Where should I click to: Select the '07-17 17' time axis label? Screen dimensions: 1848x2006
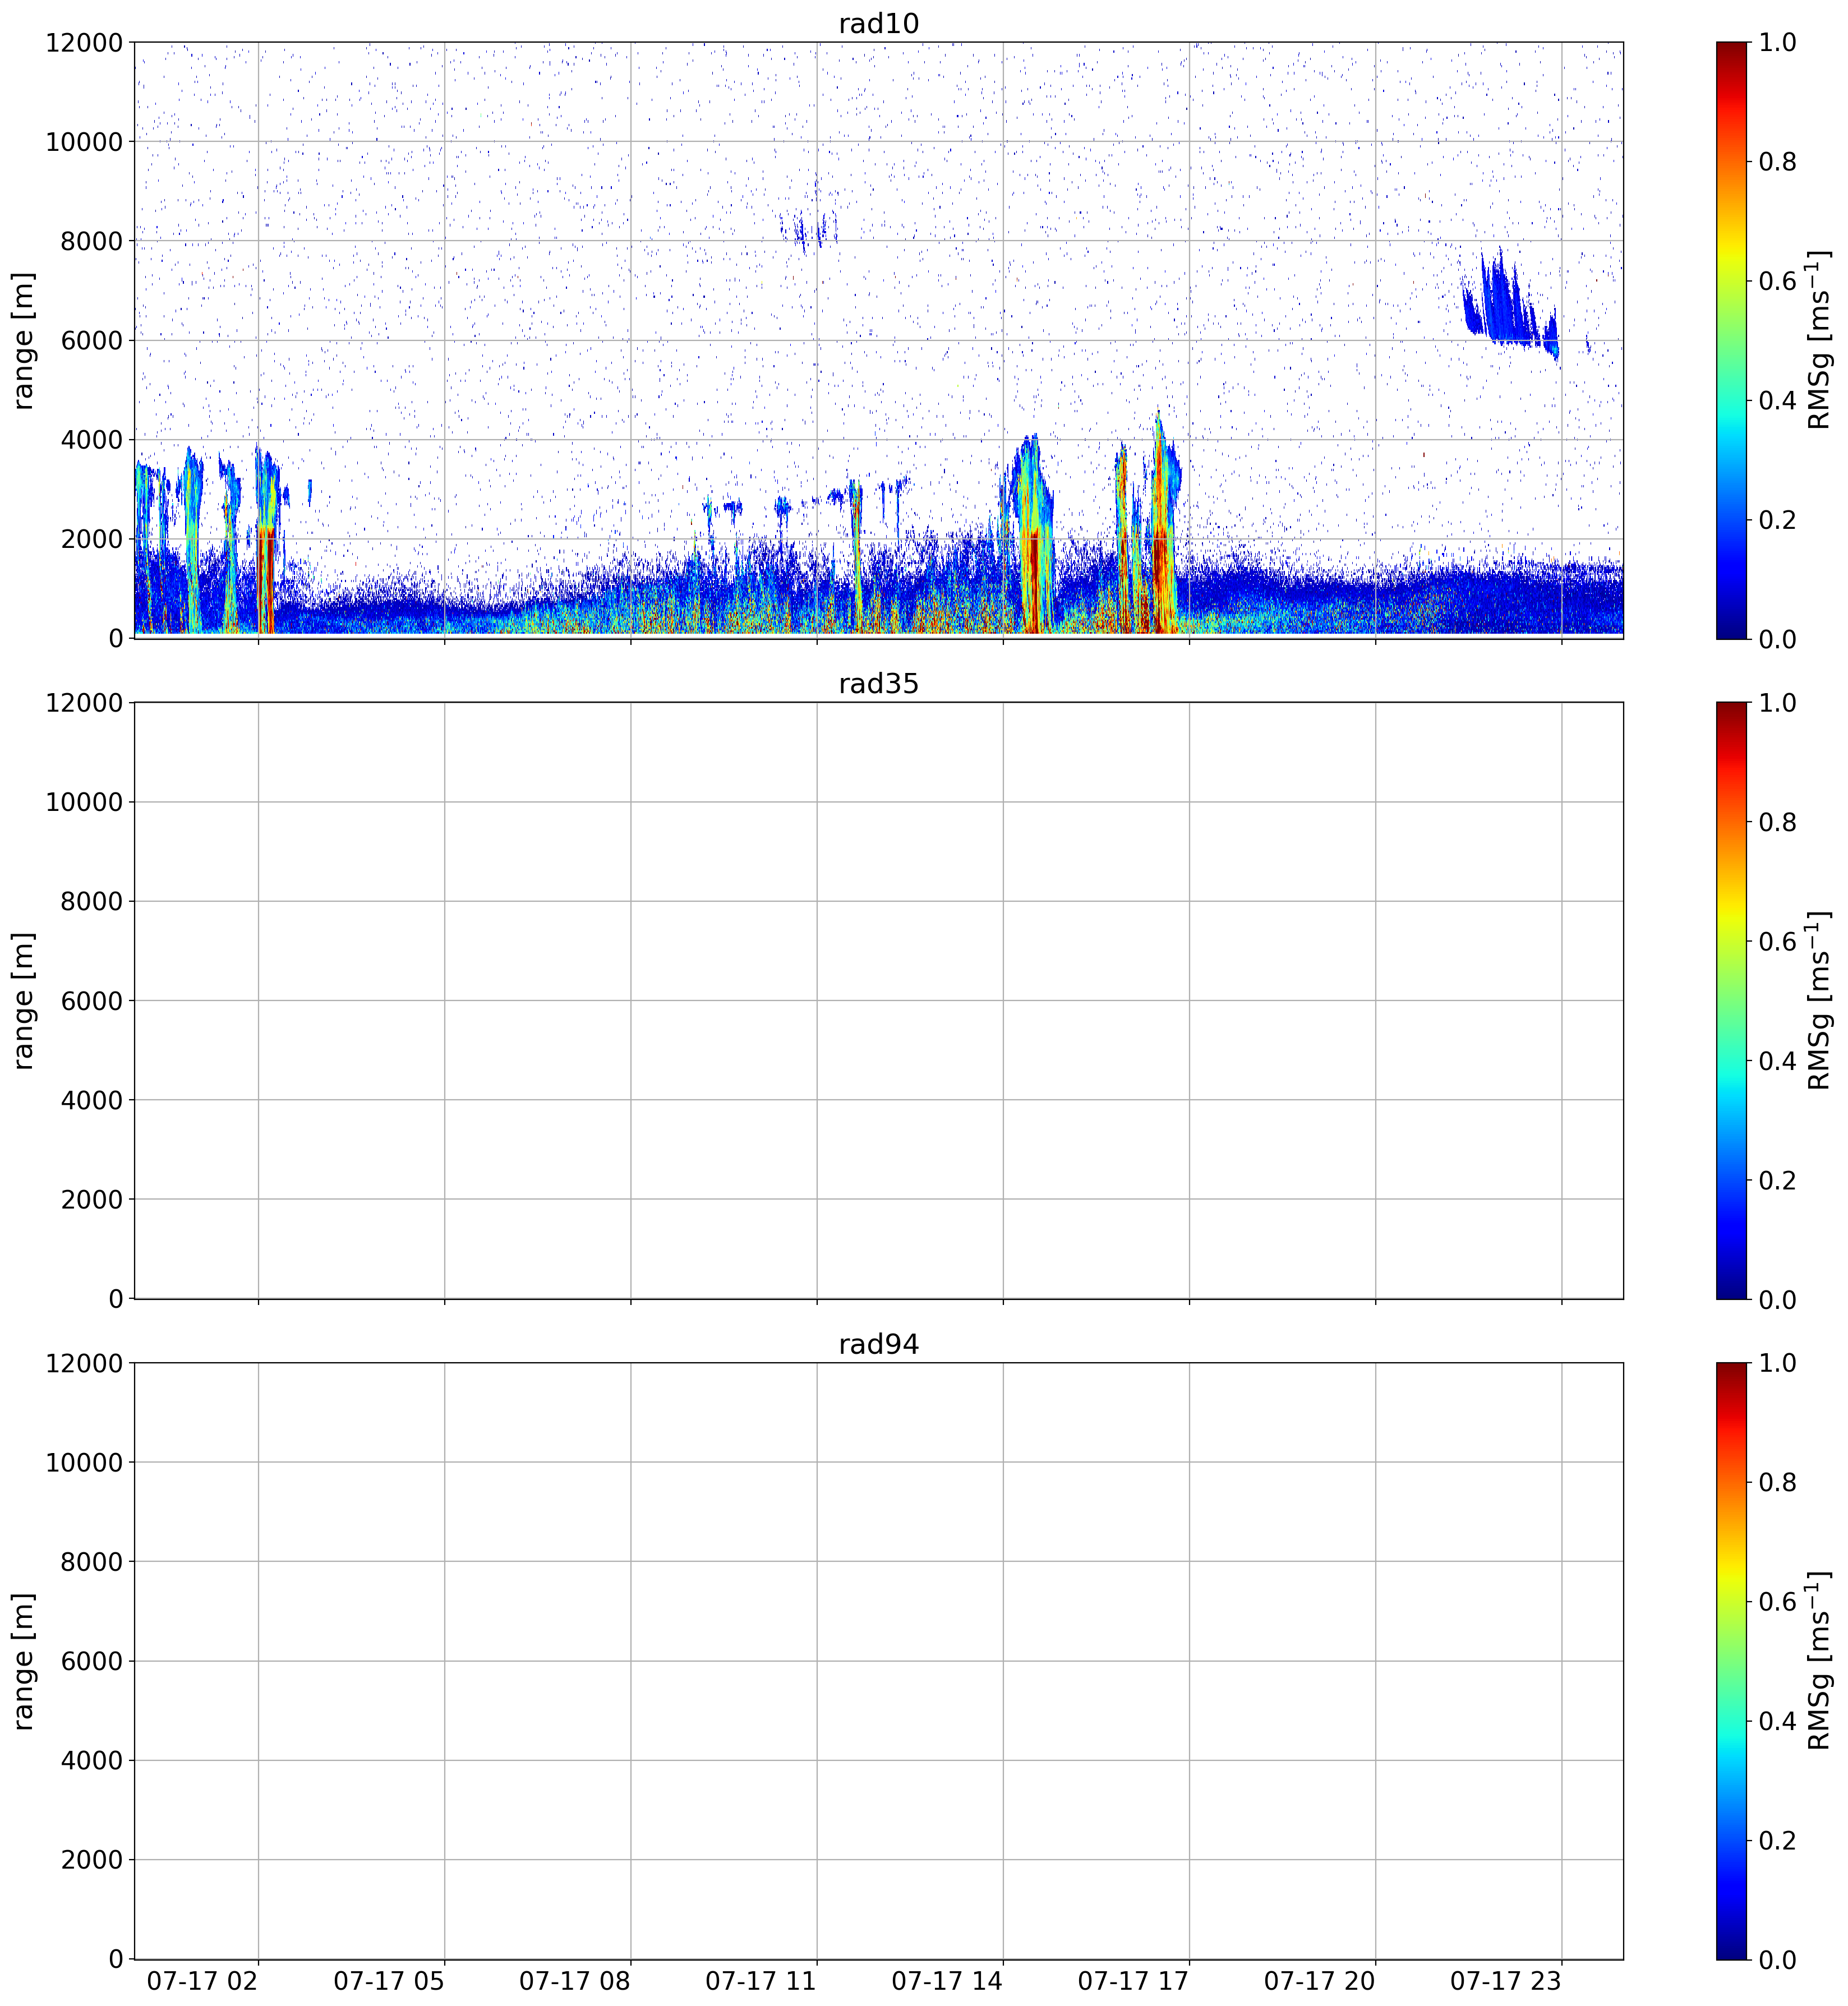click(1133, 1980)
